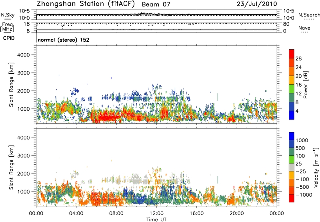Screen dimensions: 320x222
Task: Click the '10^5' label beside N.Search
Action: [289, 11]
